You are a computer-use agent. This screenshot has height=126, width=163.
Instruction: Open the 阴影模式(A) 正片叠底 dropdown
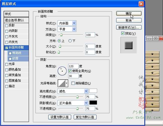pyautogui.click(x=73, y=103)
